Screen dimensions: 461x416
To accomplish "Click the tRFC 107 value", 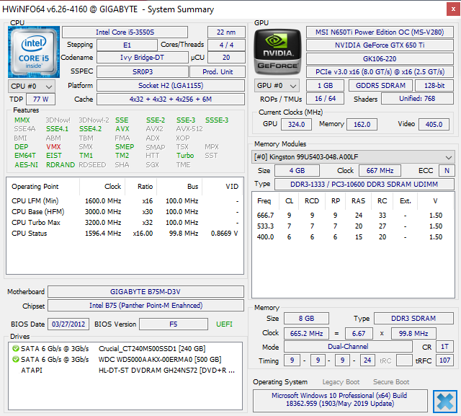I will pos(444,360).
